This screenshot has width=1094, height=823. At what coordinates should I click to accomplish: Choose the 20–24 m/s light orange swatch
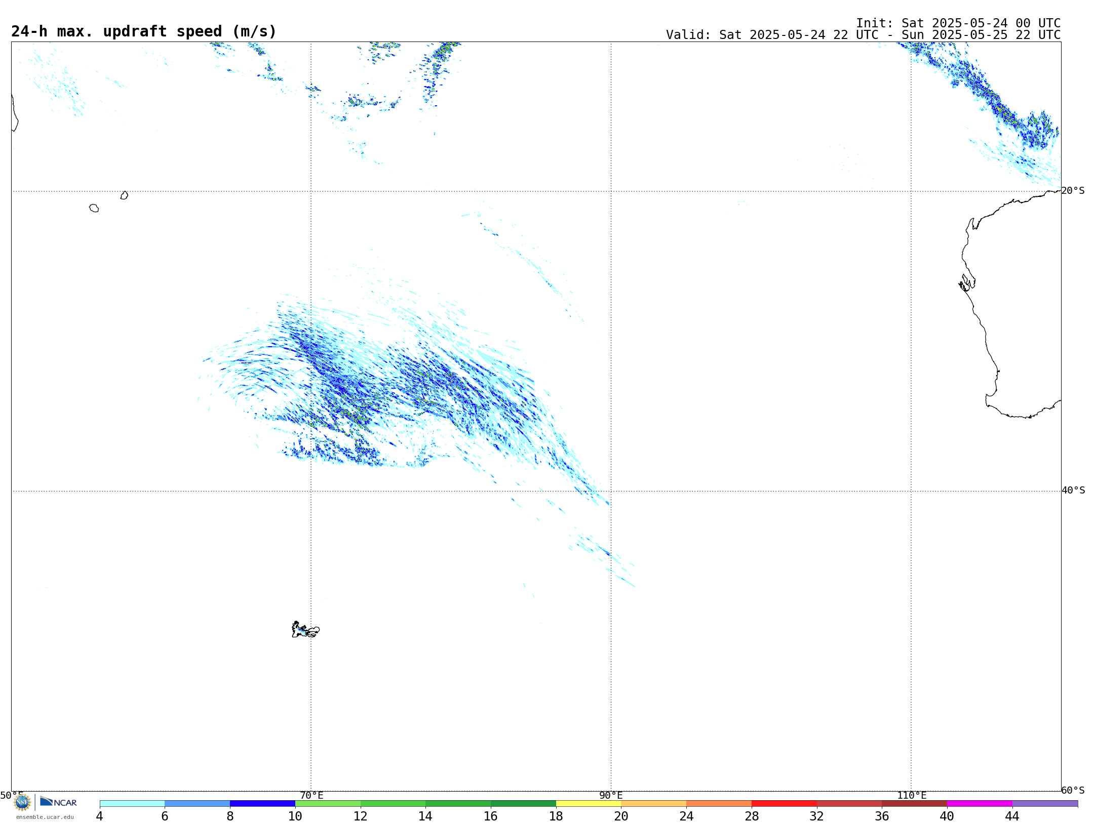click(x=654, y=803)
